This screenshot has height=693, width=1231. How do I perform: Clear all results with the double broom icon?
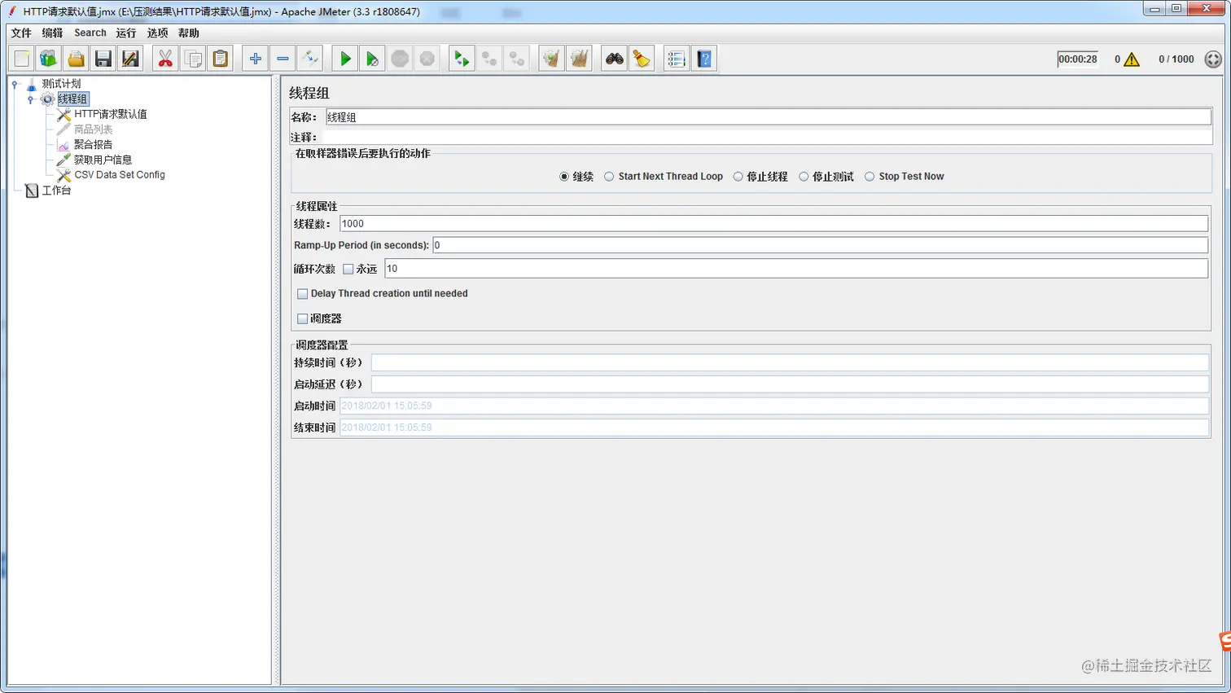point(579,59)
